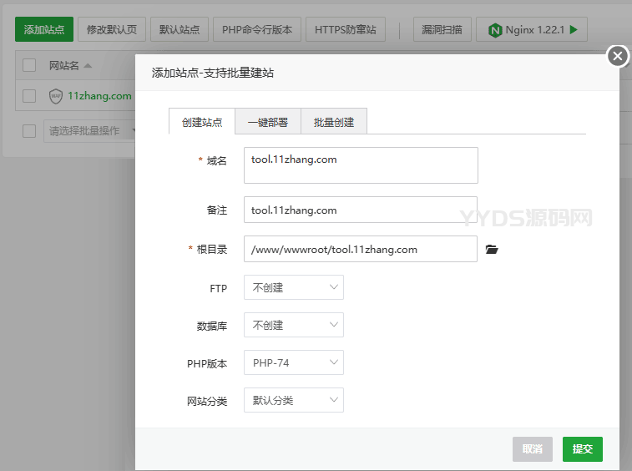Switch to the 批量创建 tab
632x471 pixels.
pyautogui.click(x=334, y=122)
